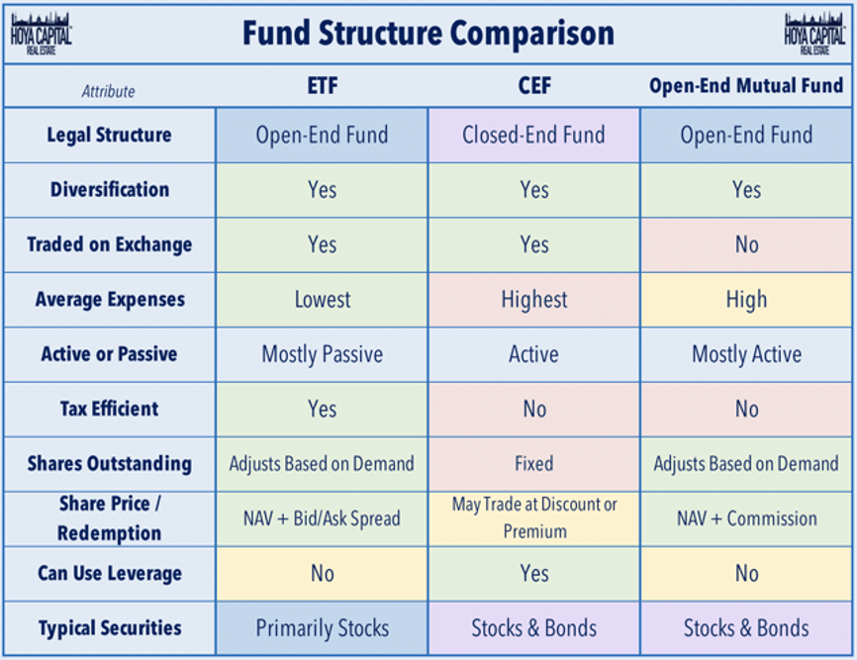
Task: Click the Tax Efficient row label
Action: 109,409
